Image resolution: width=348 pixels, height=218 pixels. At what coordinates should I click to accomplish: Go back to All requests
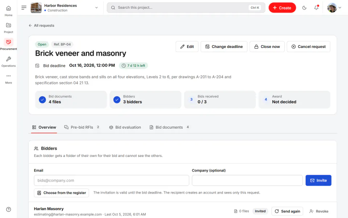coord(41,25)
